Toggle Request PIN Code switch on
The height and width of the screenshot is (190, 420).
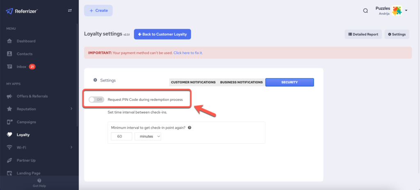[x=96, y=99]
